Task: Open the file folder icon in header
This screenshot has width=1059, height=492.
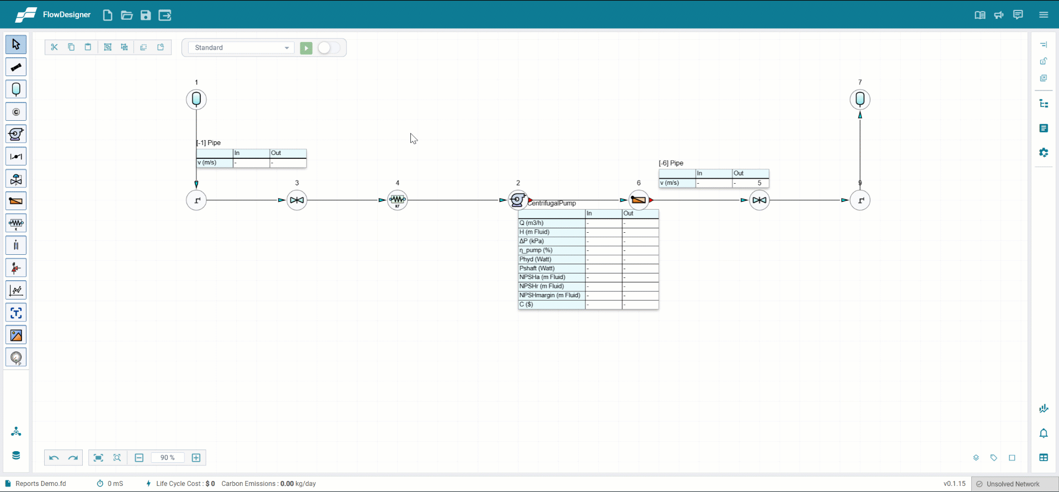Action: click(x=127, y=15)
